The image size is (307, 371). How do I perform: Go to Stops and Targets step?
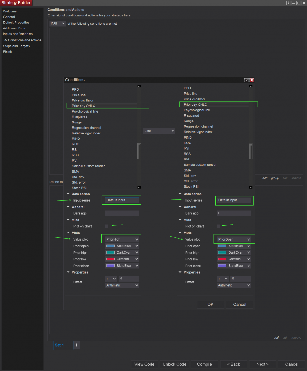[x=16, y=46]
